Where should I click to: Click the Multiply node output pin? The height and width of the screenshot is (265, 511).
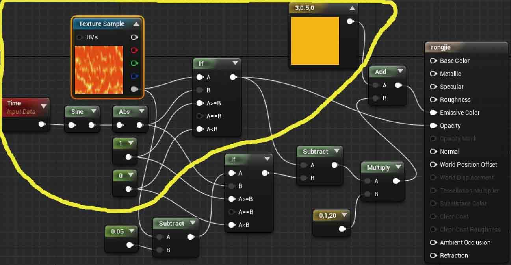tap(396, 181)
